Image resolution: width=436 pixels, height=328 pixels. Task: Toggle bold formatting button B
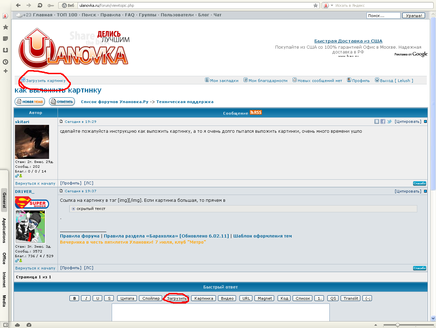(74, 298)
